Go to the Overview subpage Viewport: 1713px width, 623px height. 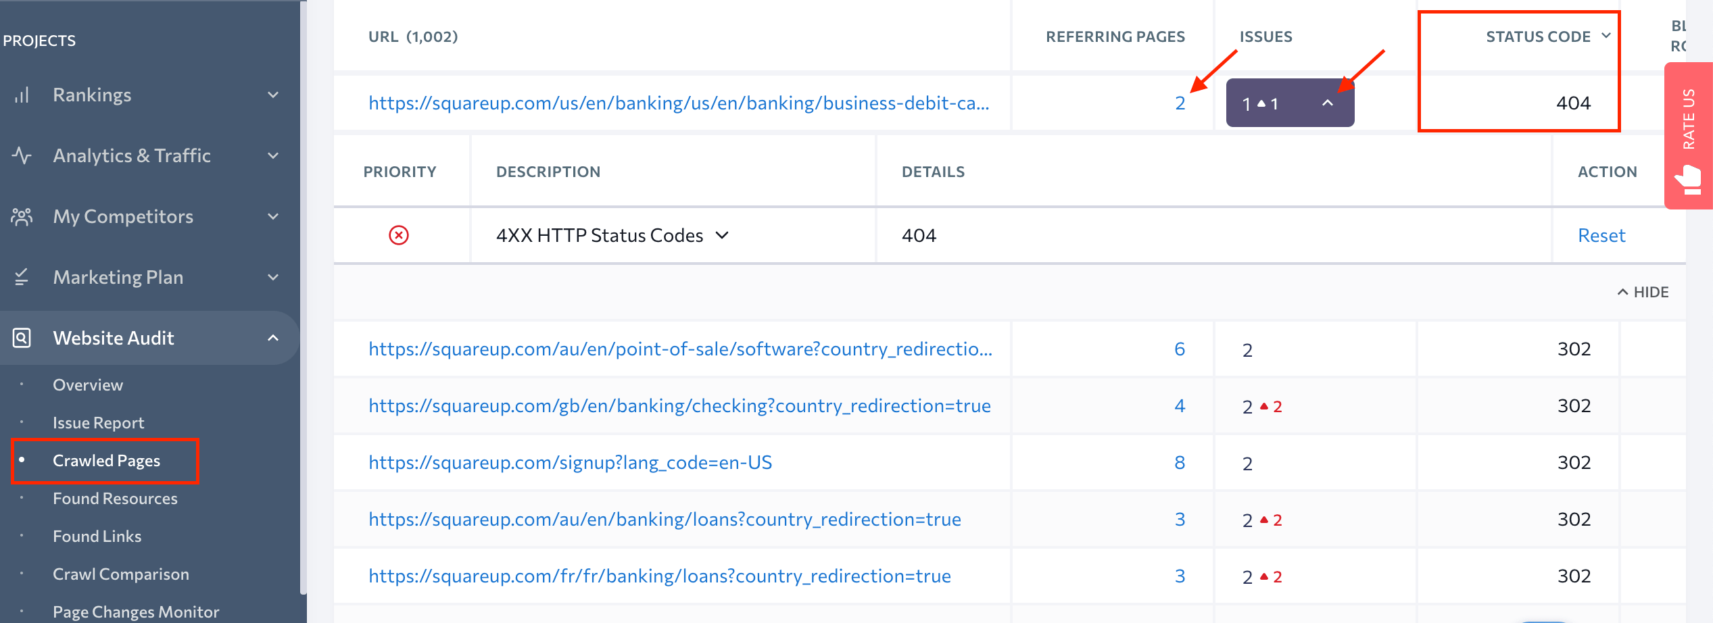click(x=88, y=385)
